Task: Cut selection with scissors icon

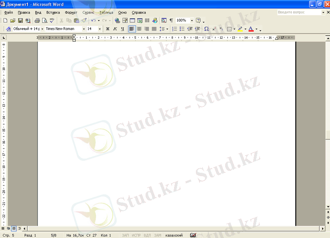Action: point(61,20)
